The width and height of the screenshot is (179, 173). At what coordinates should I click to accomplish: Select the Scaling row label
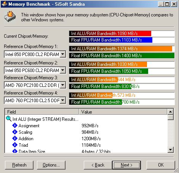pyautogui.click(x=26, y=132)
